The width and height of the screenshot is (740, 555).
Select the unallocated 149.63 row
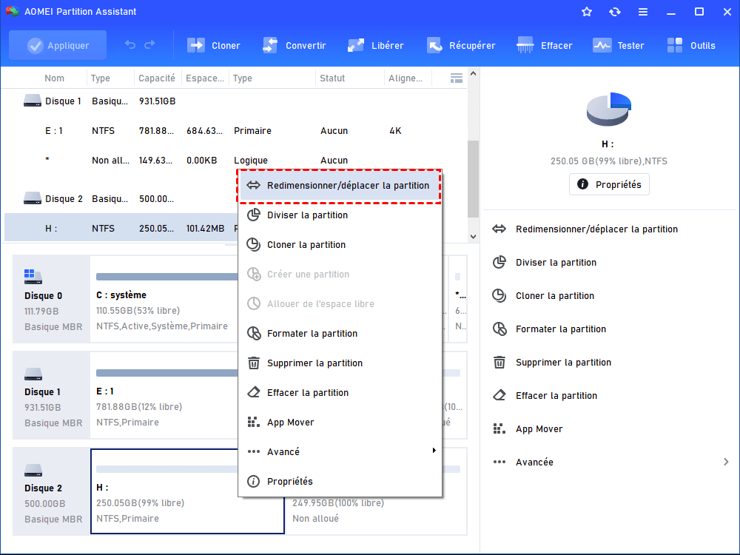(x=236, y=161)
